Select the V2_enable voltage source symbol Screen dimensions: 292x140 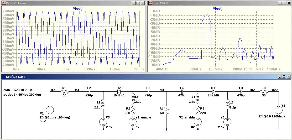(x=198, y=122)
